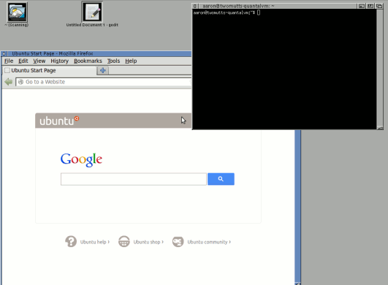Screen dimensions: 388x285
Task: Click the ubuntu logo in page header
Action: [x=59, y=121]
